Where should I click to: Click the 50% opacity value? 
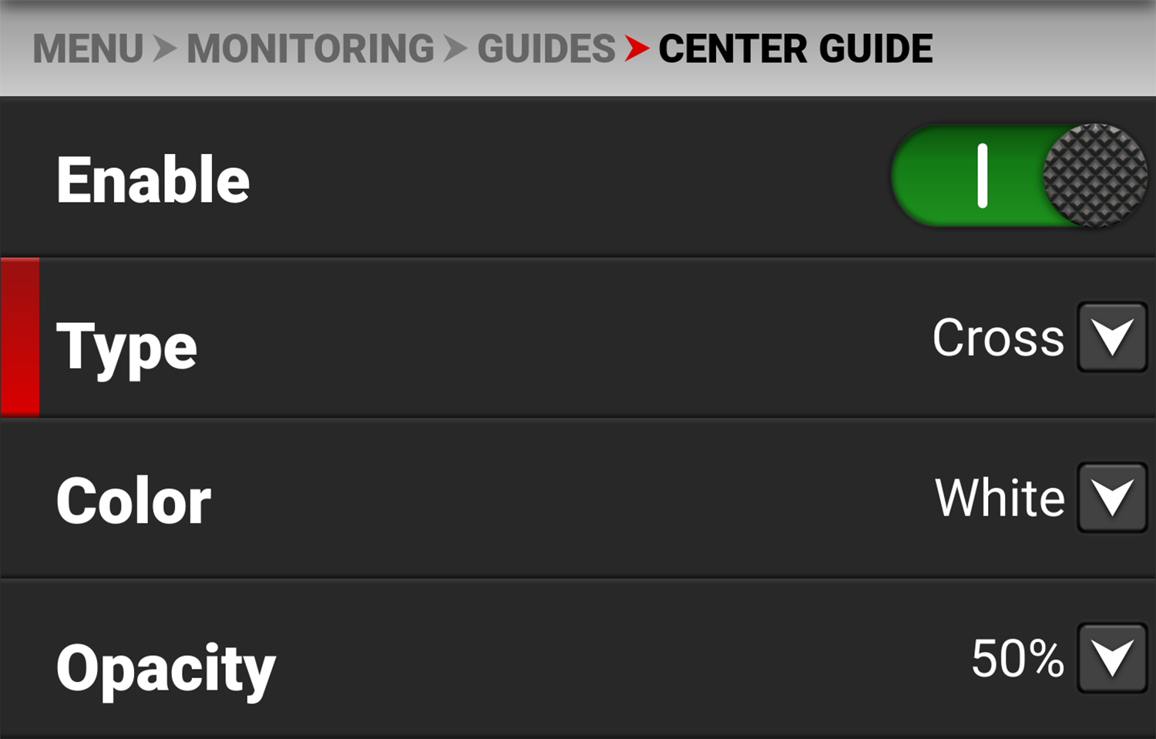[1017, 658]
